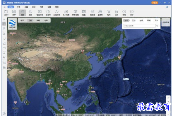Open the 打开 dropdown arrow
Image resolution: width=173 pixels, height=116 pixels.
click(9, 15)
